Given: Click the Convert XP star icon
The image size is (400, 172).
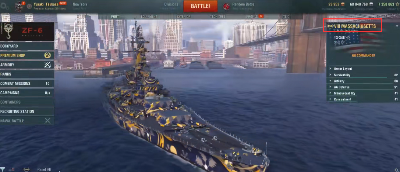Looking at the screenshot, I should point(397,4).
